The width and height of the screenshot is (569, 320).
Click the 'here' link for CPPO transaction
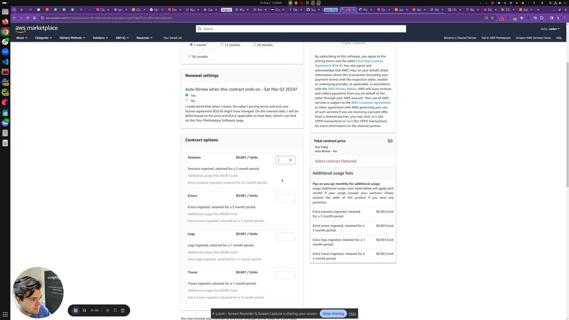click(374, 116)
